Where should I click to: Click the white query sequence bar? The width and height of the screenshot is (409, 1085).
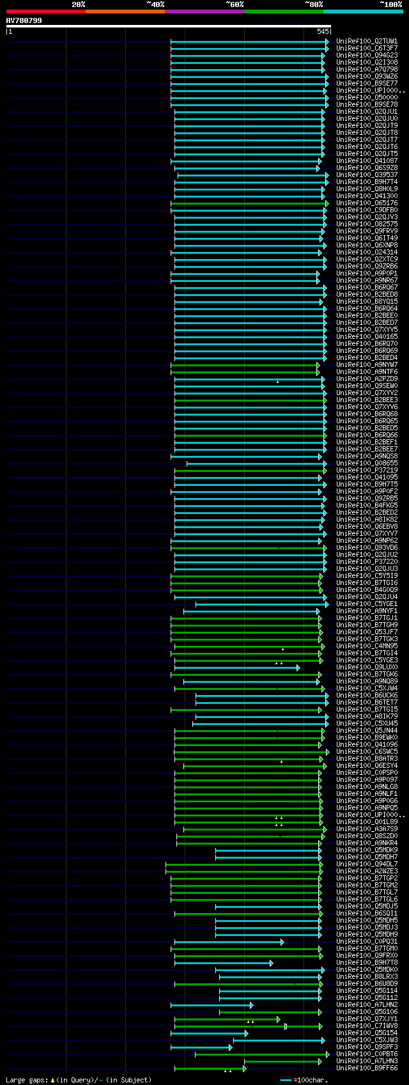[169, 26]
